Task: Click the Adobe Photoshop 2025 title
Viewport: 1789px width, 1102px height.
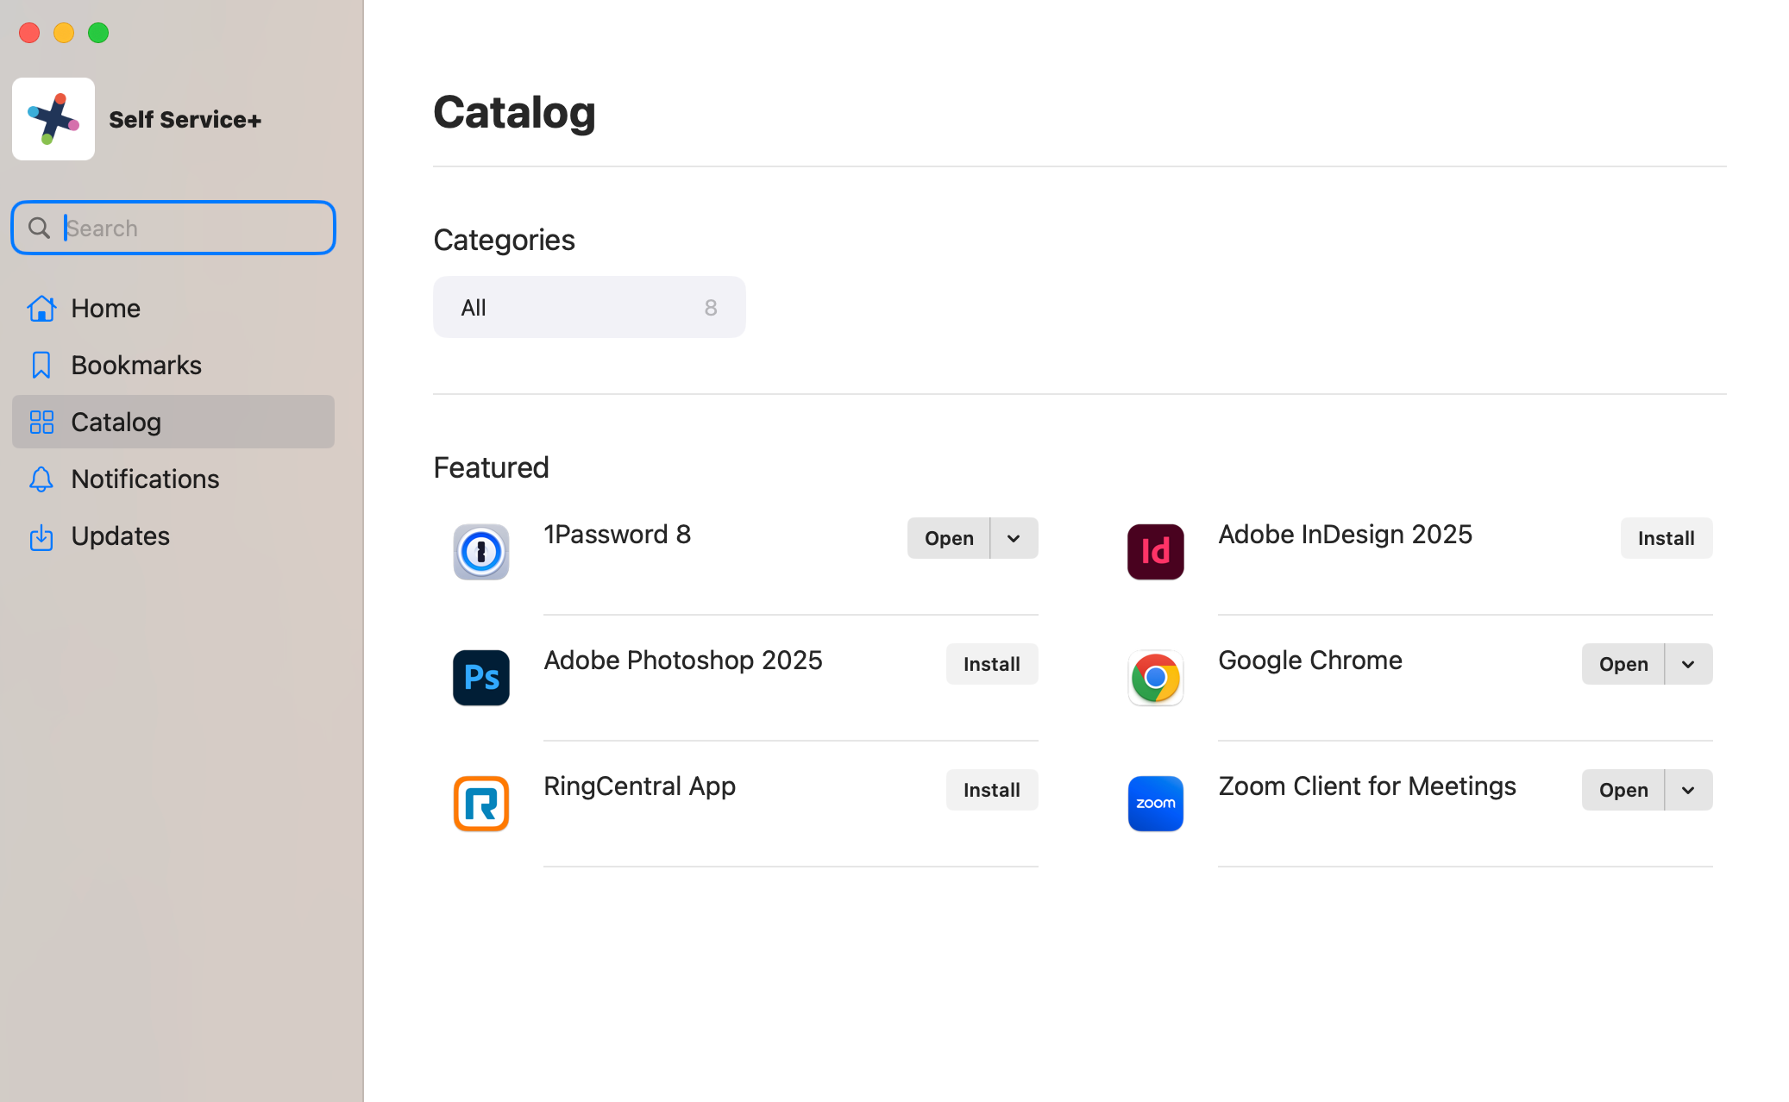Action: point(683,661)
